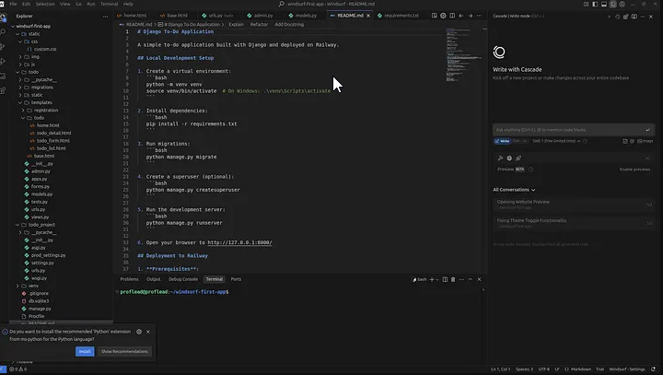Click the globe icon in Cascade toolbar
The image size is (663, 375).
coord(509,158)
